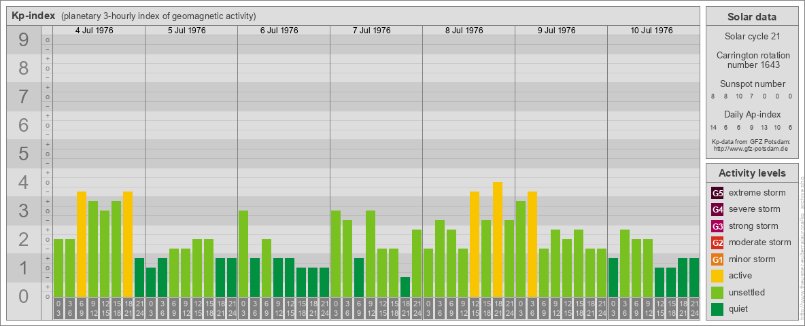The height and width of the screenshot is (326, 805).
Task: Click the 'unsettled' legend label
Action: (x=747, y=292)
